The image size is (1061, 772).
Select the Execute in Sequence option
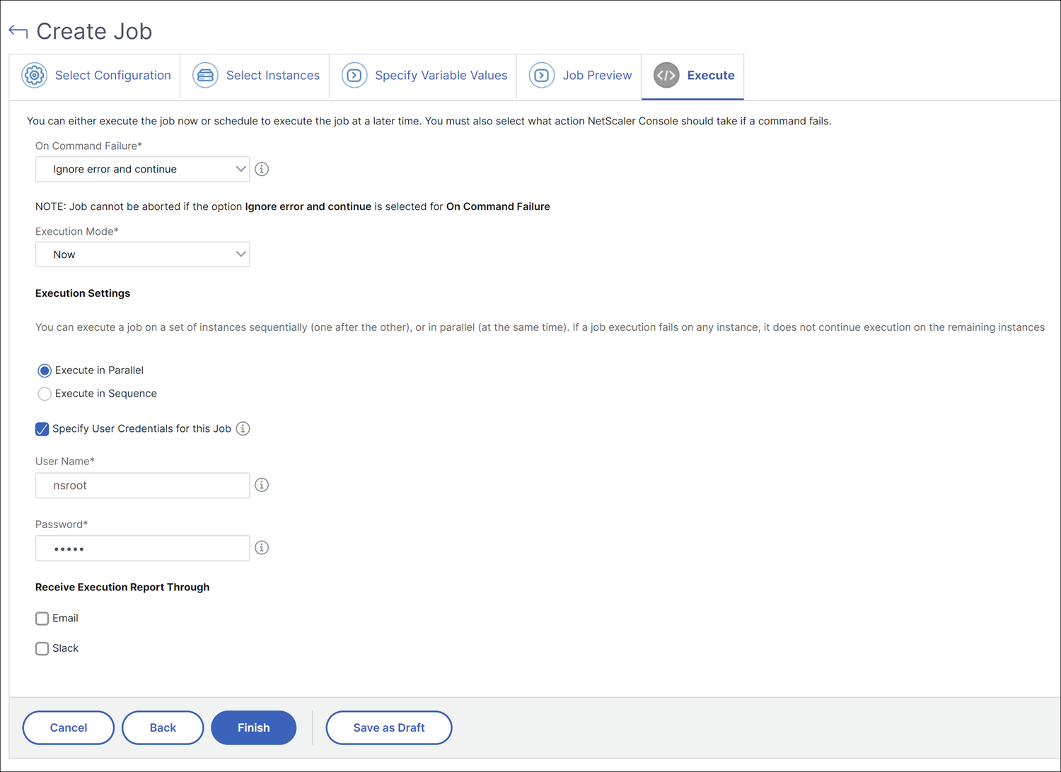(45, 394)
